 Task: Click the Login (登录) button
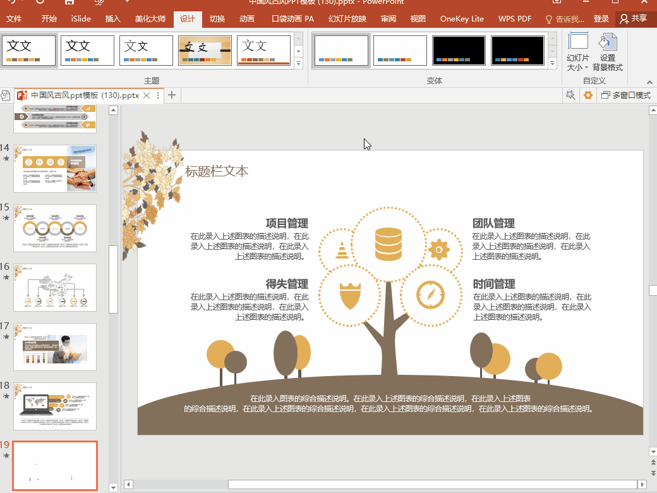(x=601, y=19)
